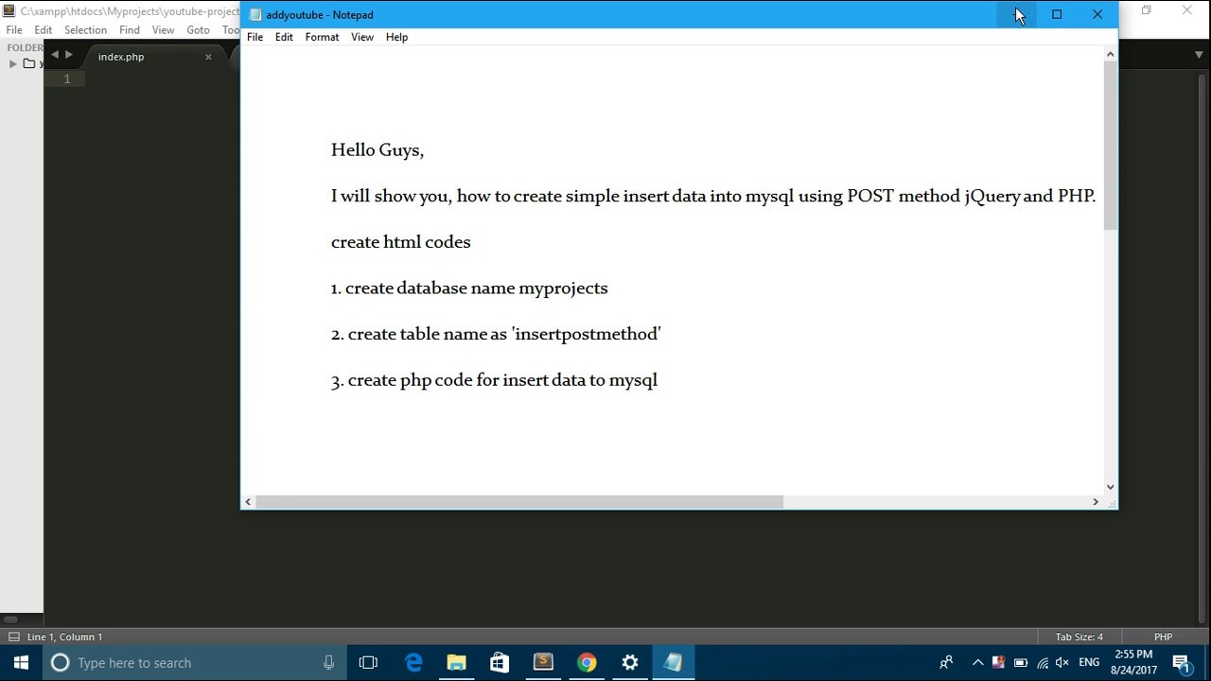Switch to Sublime Text taskbar icon
Image resolution: width=1211 pixels, height=681 pixels.
click(543, 662)
